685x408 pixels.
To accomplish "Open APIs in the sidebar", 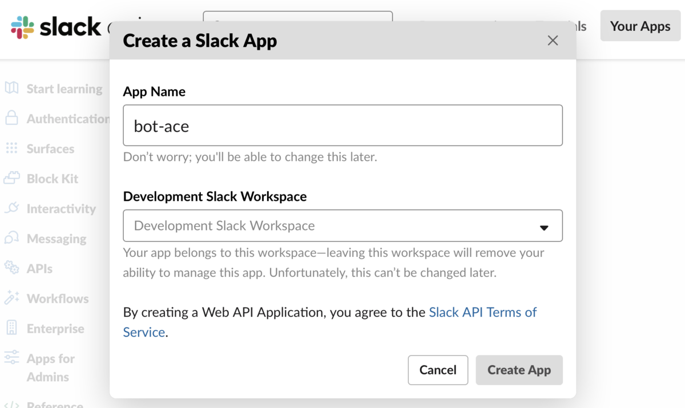I will [x=39, y=269].
